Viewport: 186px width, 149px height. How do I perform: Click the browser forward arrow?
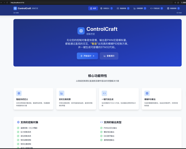coord(4,3)
